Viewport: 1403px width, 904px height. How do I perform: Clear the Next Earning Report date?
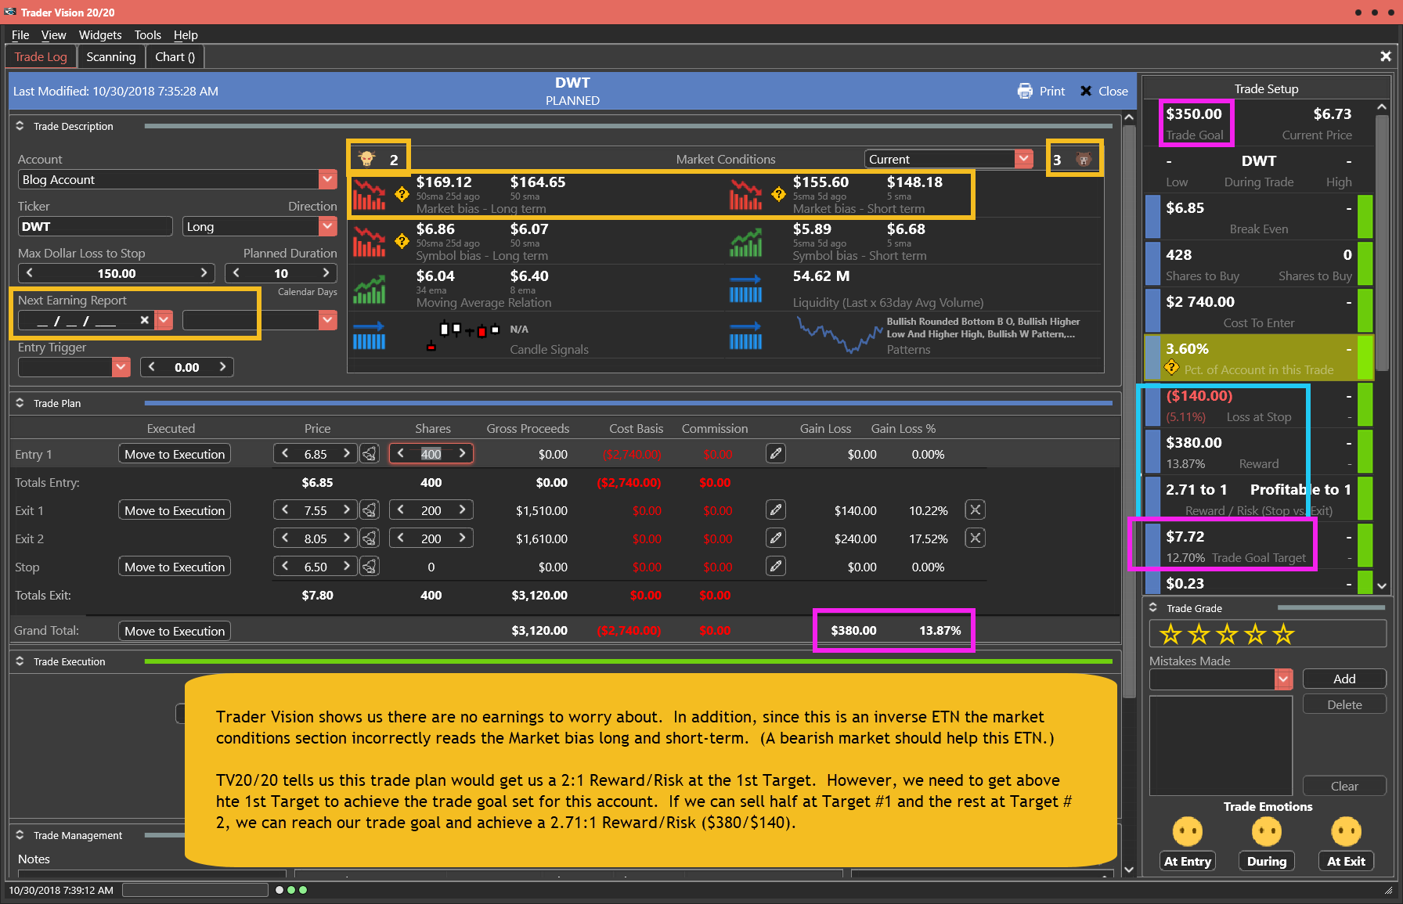(144, 320)
